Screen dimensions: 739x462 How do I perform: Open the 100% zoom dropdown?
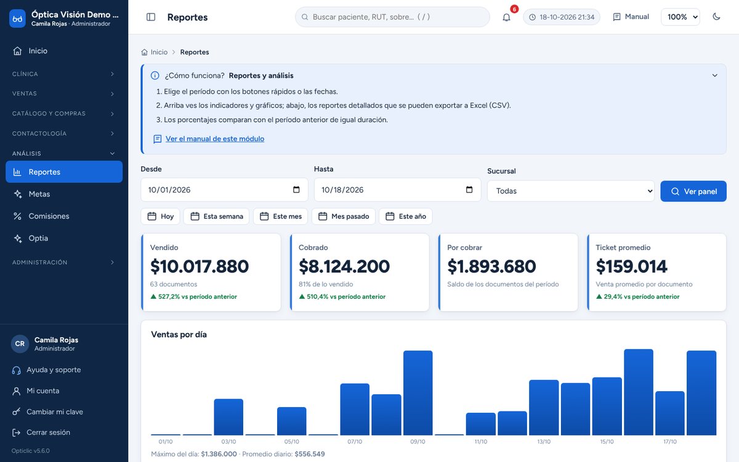click(x=680, y=17)
